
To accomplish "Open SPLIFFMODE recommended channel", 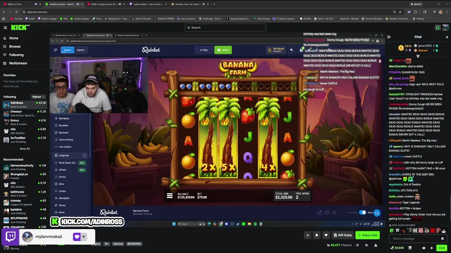I will (25, 220).
